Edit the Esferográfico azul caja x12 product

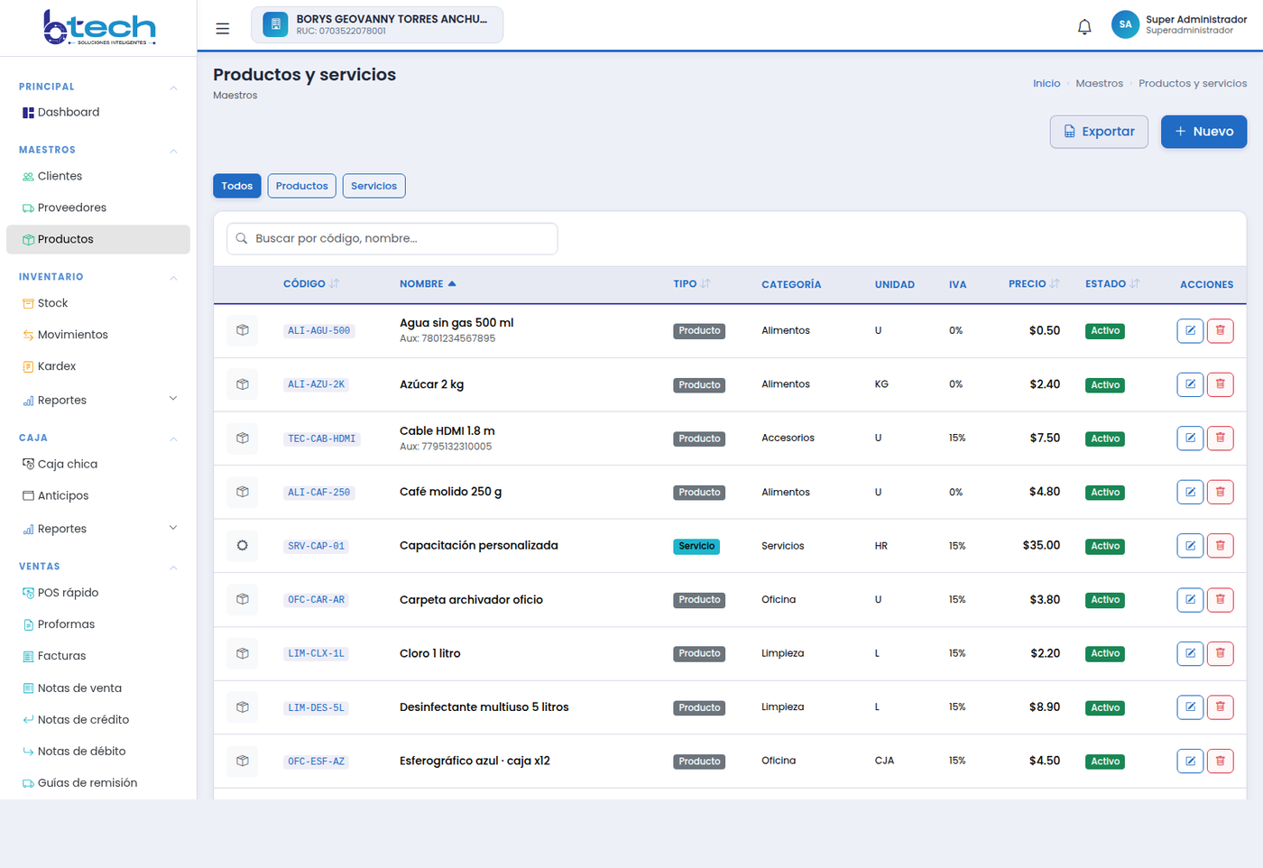point(1190,761)
